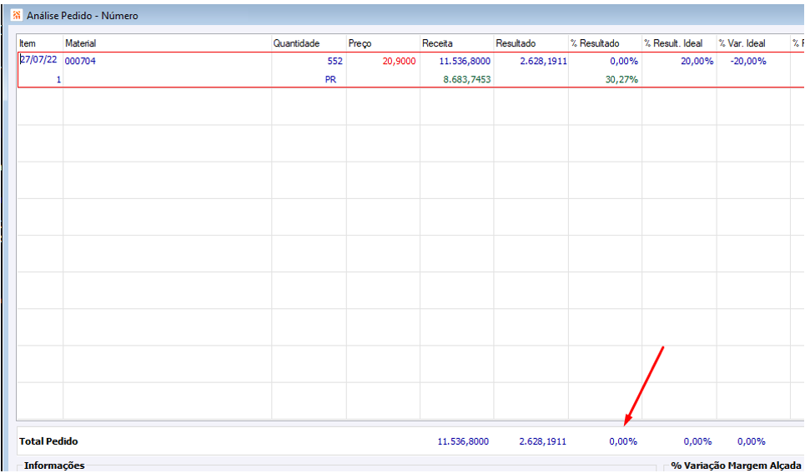Screen dimensions: 805x473
Task: Select the date cell 27/07/22
Action: pos(38,59)
